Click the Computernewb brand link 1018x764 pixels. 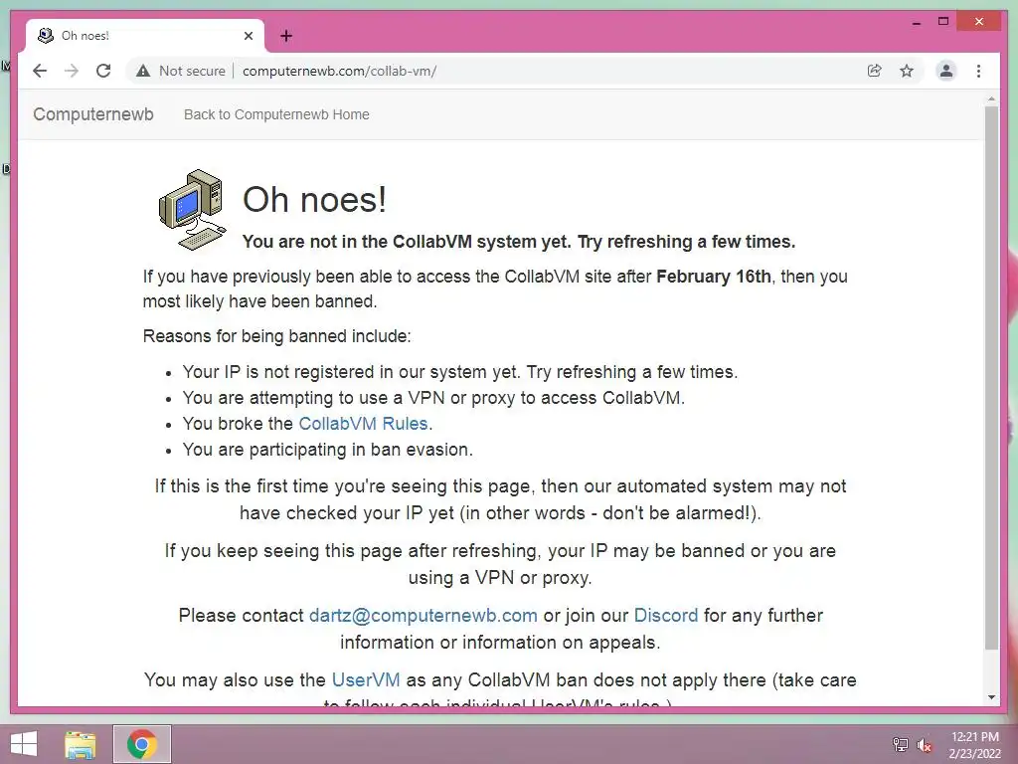(x=93, y=114)
